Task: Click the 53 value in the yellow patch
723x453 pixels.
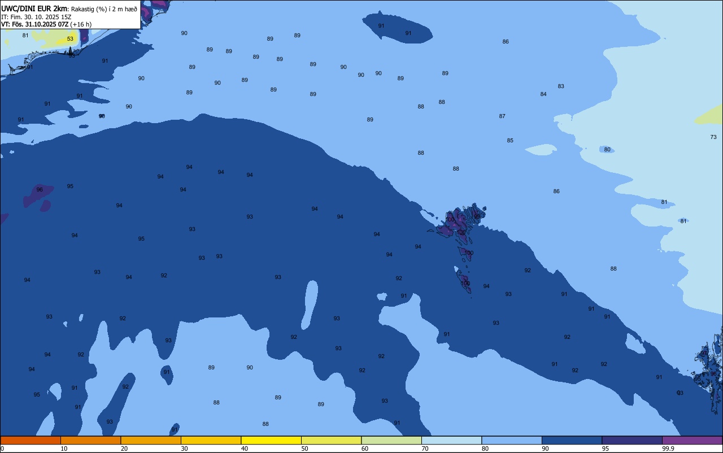Action: (70, 39)
